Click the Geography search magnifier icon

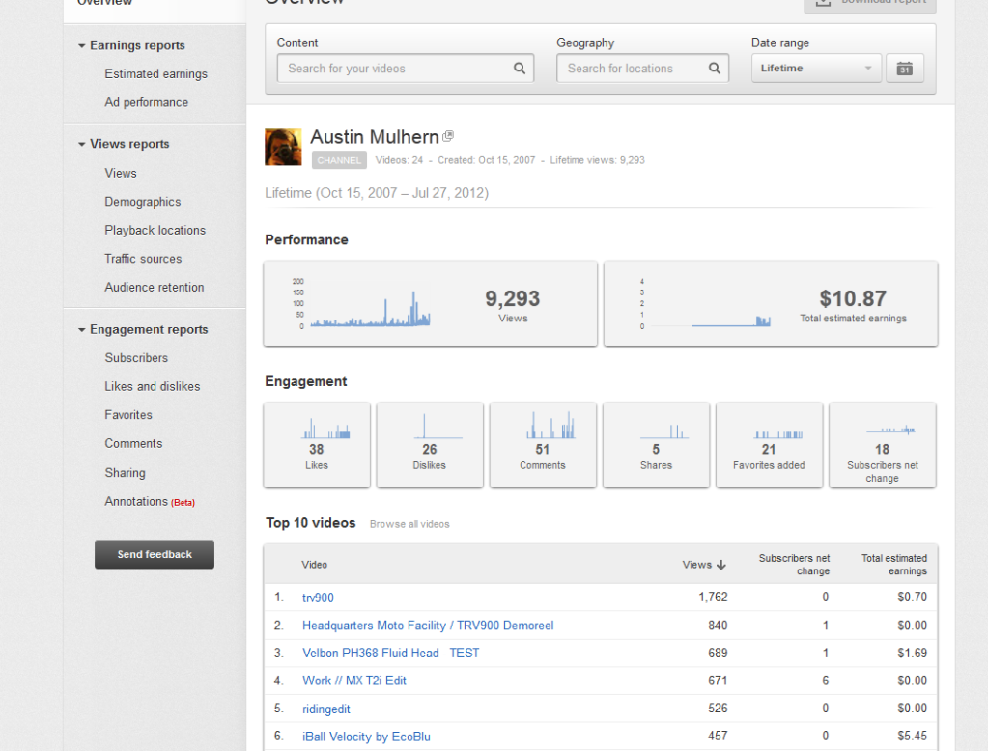(715, 69)
